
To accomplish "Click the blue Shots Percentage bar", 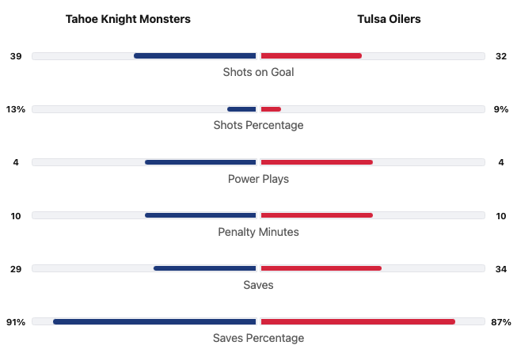I will pyautogui.click(x=241, y=109).
